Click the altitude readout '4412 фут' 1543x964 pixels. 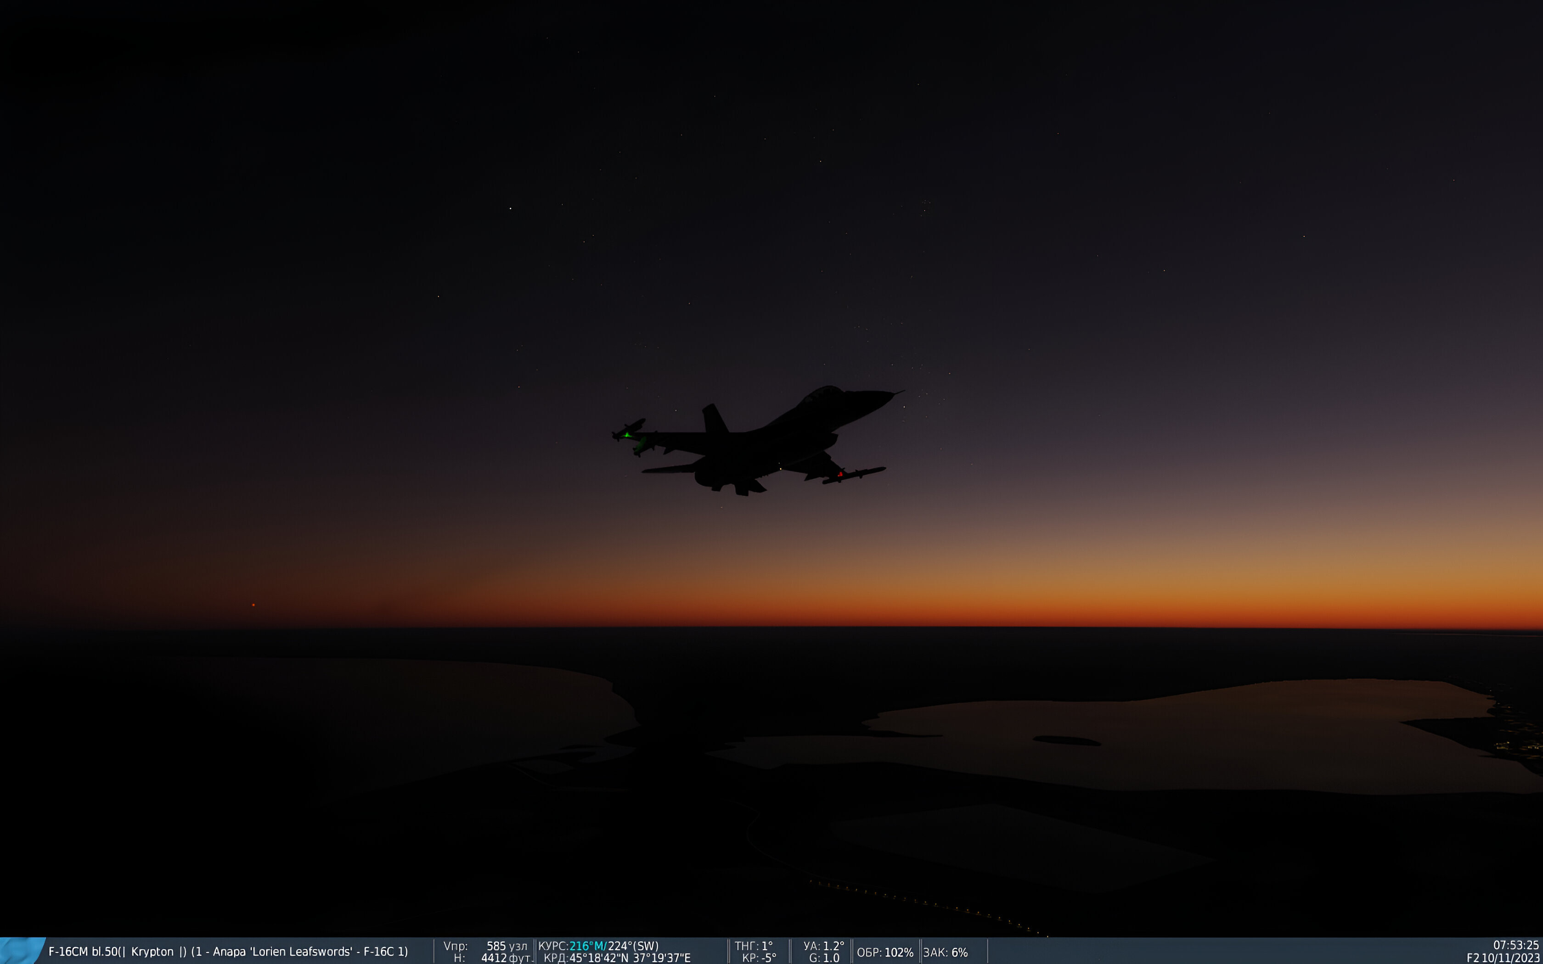pos(506,958)
